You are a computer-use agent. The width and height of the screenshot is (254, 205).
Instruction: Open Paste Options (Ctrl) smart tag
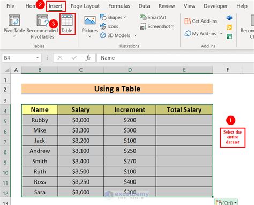point(226,202)
